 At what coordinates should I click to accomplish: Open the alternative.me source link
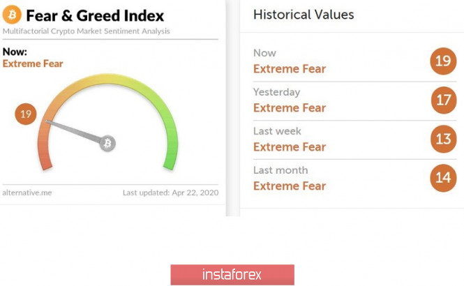point(25,192)
